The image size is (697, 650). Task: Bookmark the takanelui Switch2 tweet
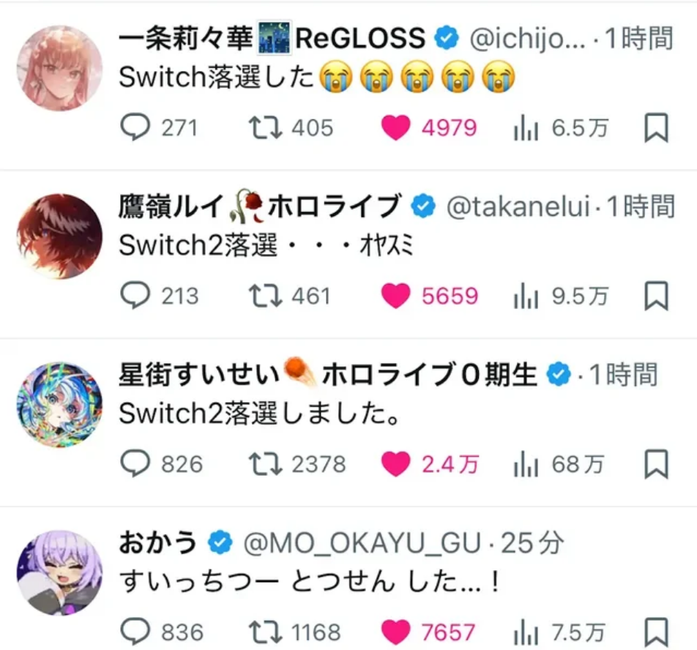tap(657, 296)
